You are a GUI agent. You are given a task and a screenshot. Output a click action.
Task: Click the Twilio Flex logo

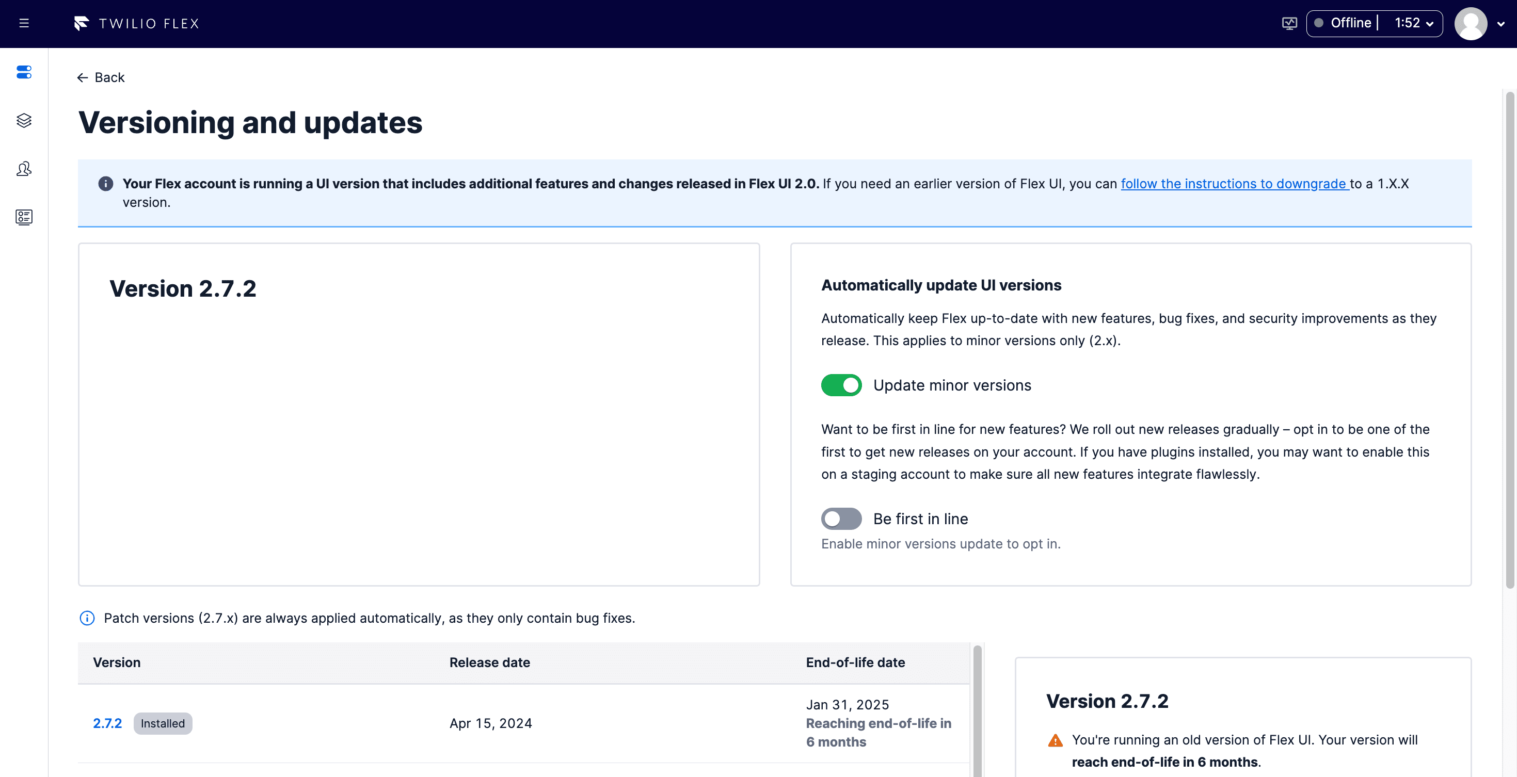click(137, 24)
